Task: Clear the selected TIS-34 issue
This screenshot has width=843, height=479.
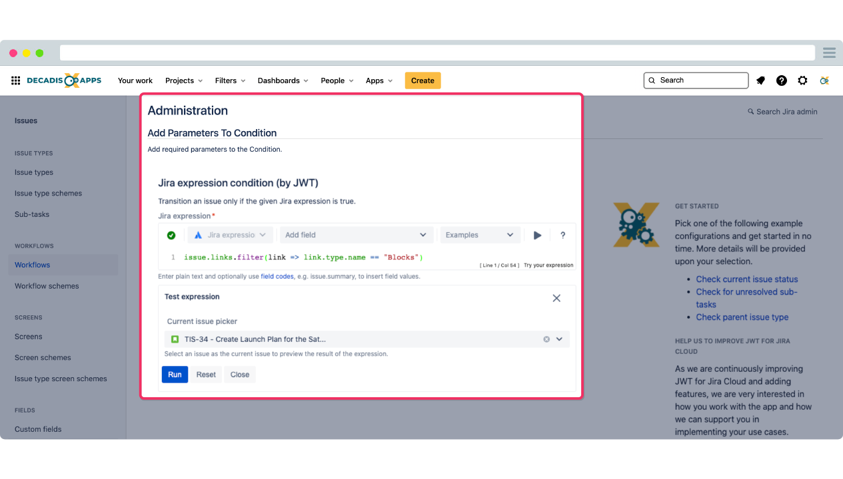Action: (546, 339)
